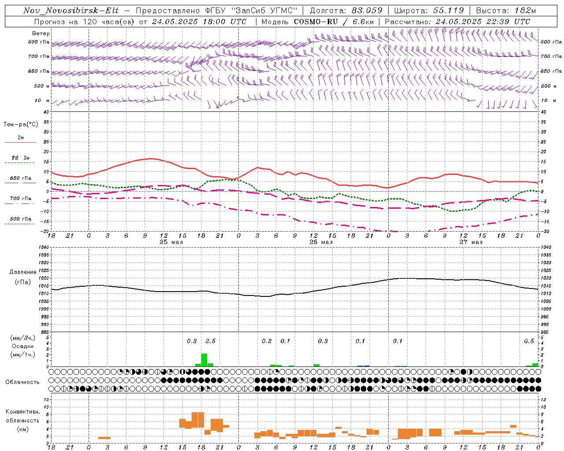Click the 700 гПа legend entry in temperature panel

[20, 199]
